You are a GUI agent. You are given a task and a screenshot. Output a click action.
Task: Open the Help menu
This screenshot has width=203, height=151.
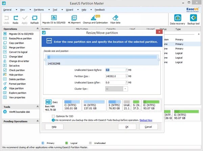pyautogui.click(x=84, y=10)
